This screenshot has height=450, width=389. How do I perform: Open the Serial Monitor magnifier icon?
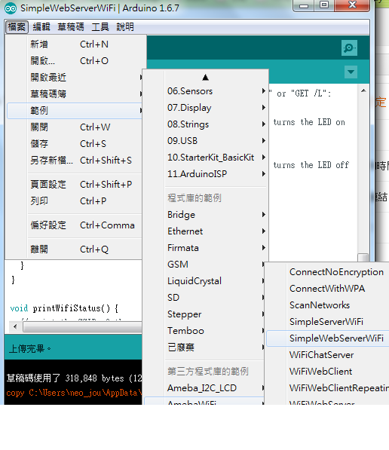tap(349, 47)
